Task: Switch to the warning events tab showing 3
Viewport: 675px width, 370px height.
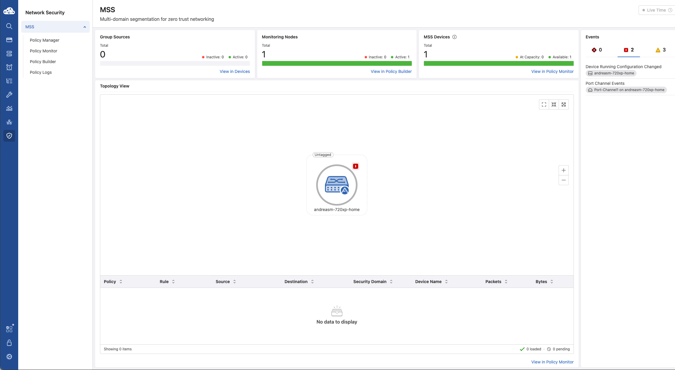Action: [660, 50]
